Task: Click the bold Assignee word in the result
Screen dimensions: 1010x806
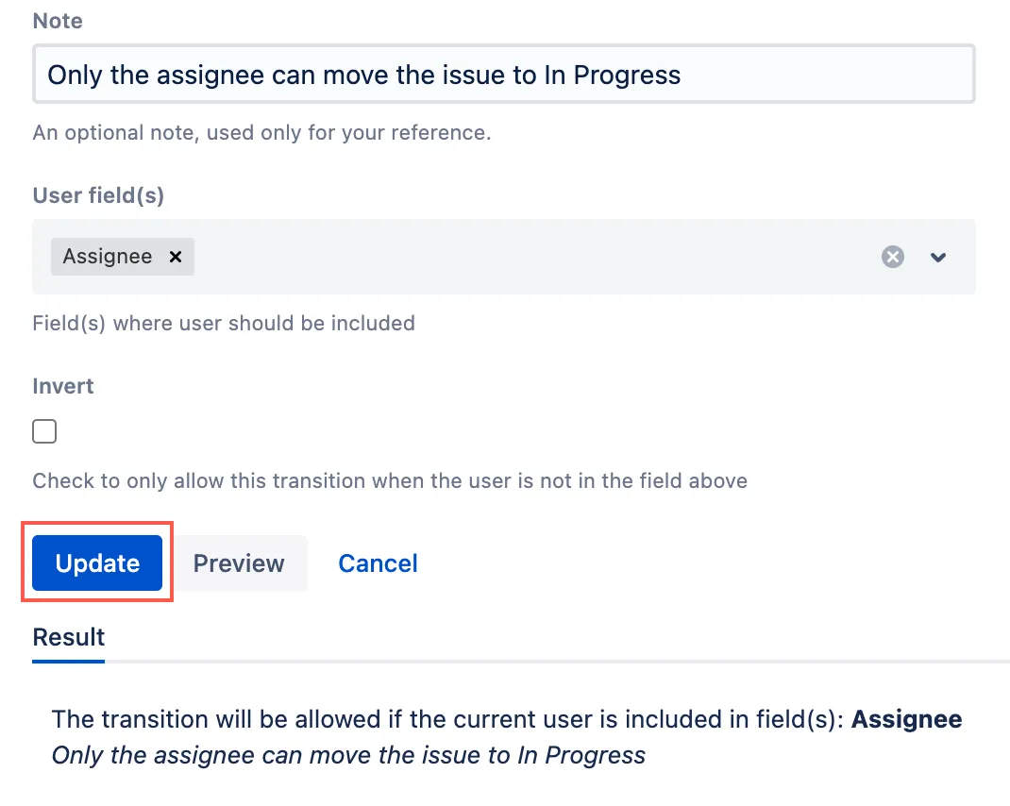Action: click(906, 719)
